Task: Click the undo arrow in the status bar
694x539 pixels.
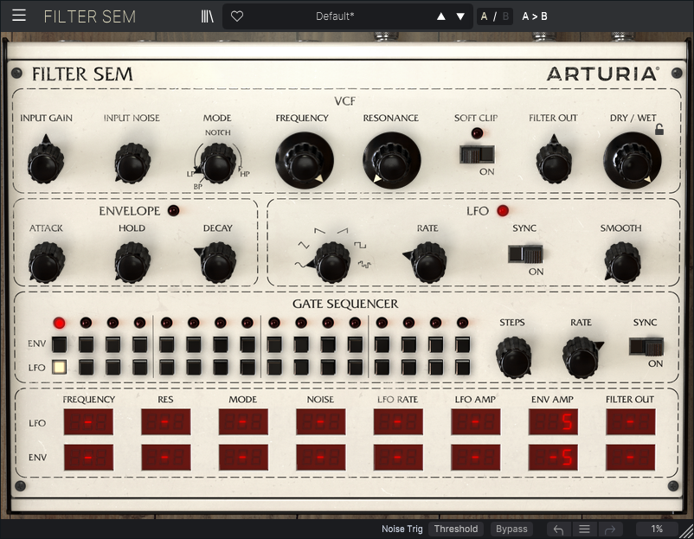Action: point(558,529)
